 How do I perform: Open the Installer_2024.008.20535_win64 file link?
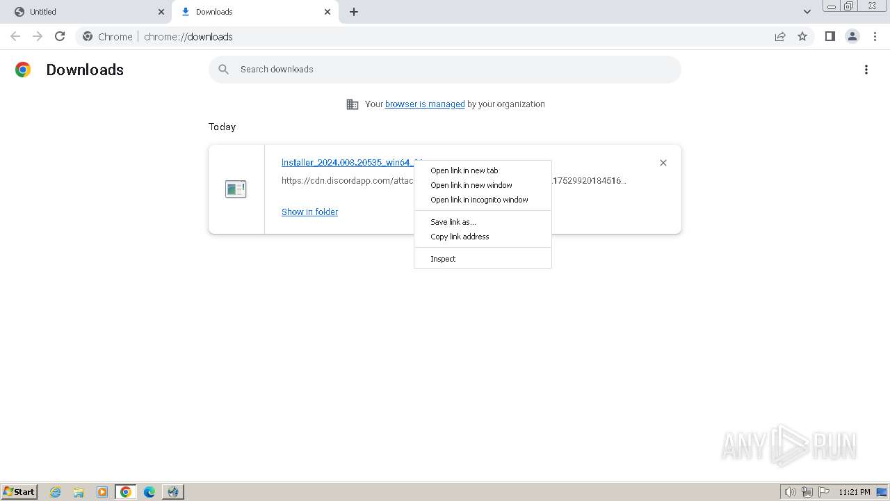[348, 162]
